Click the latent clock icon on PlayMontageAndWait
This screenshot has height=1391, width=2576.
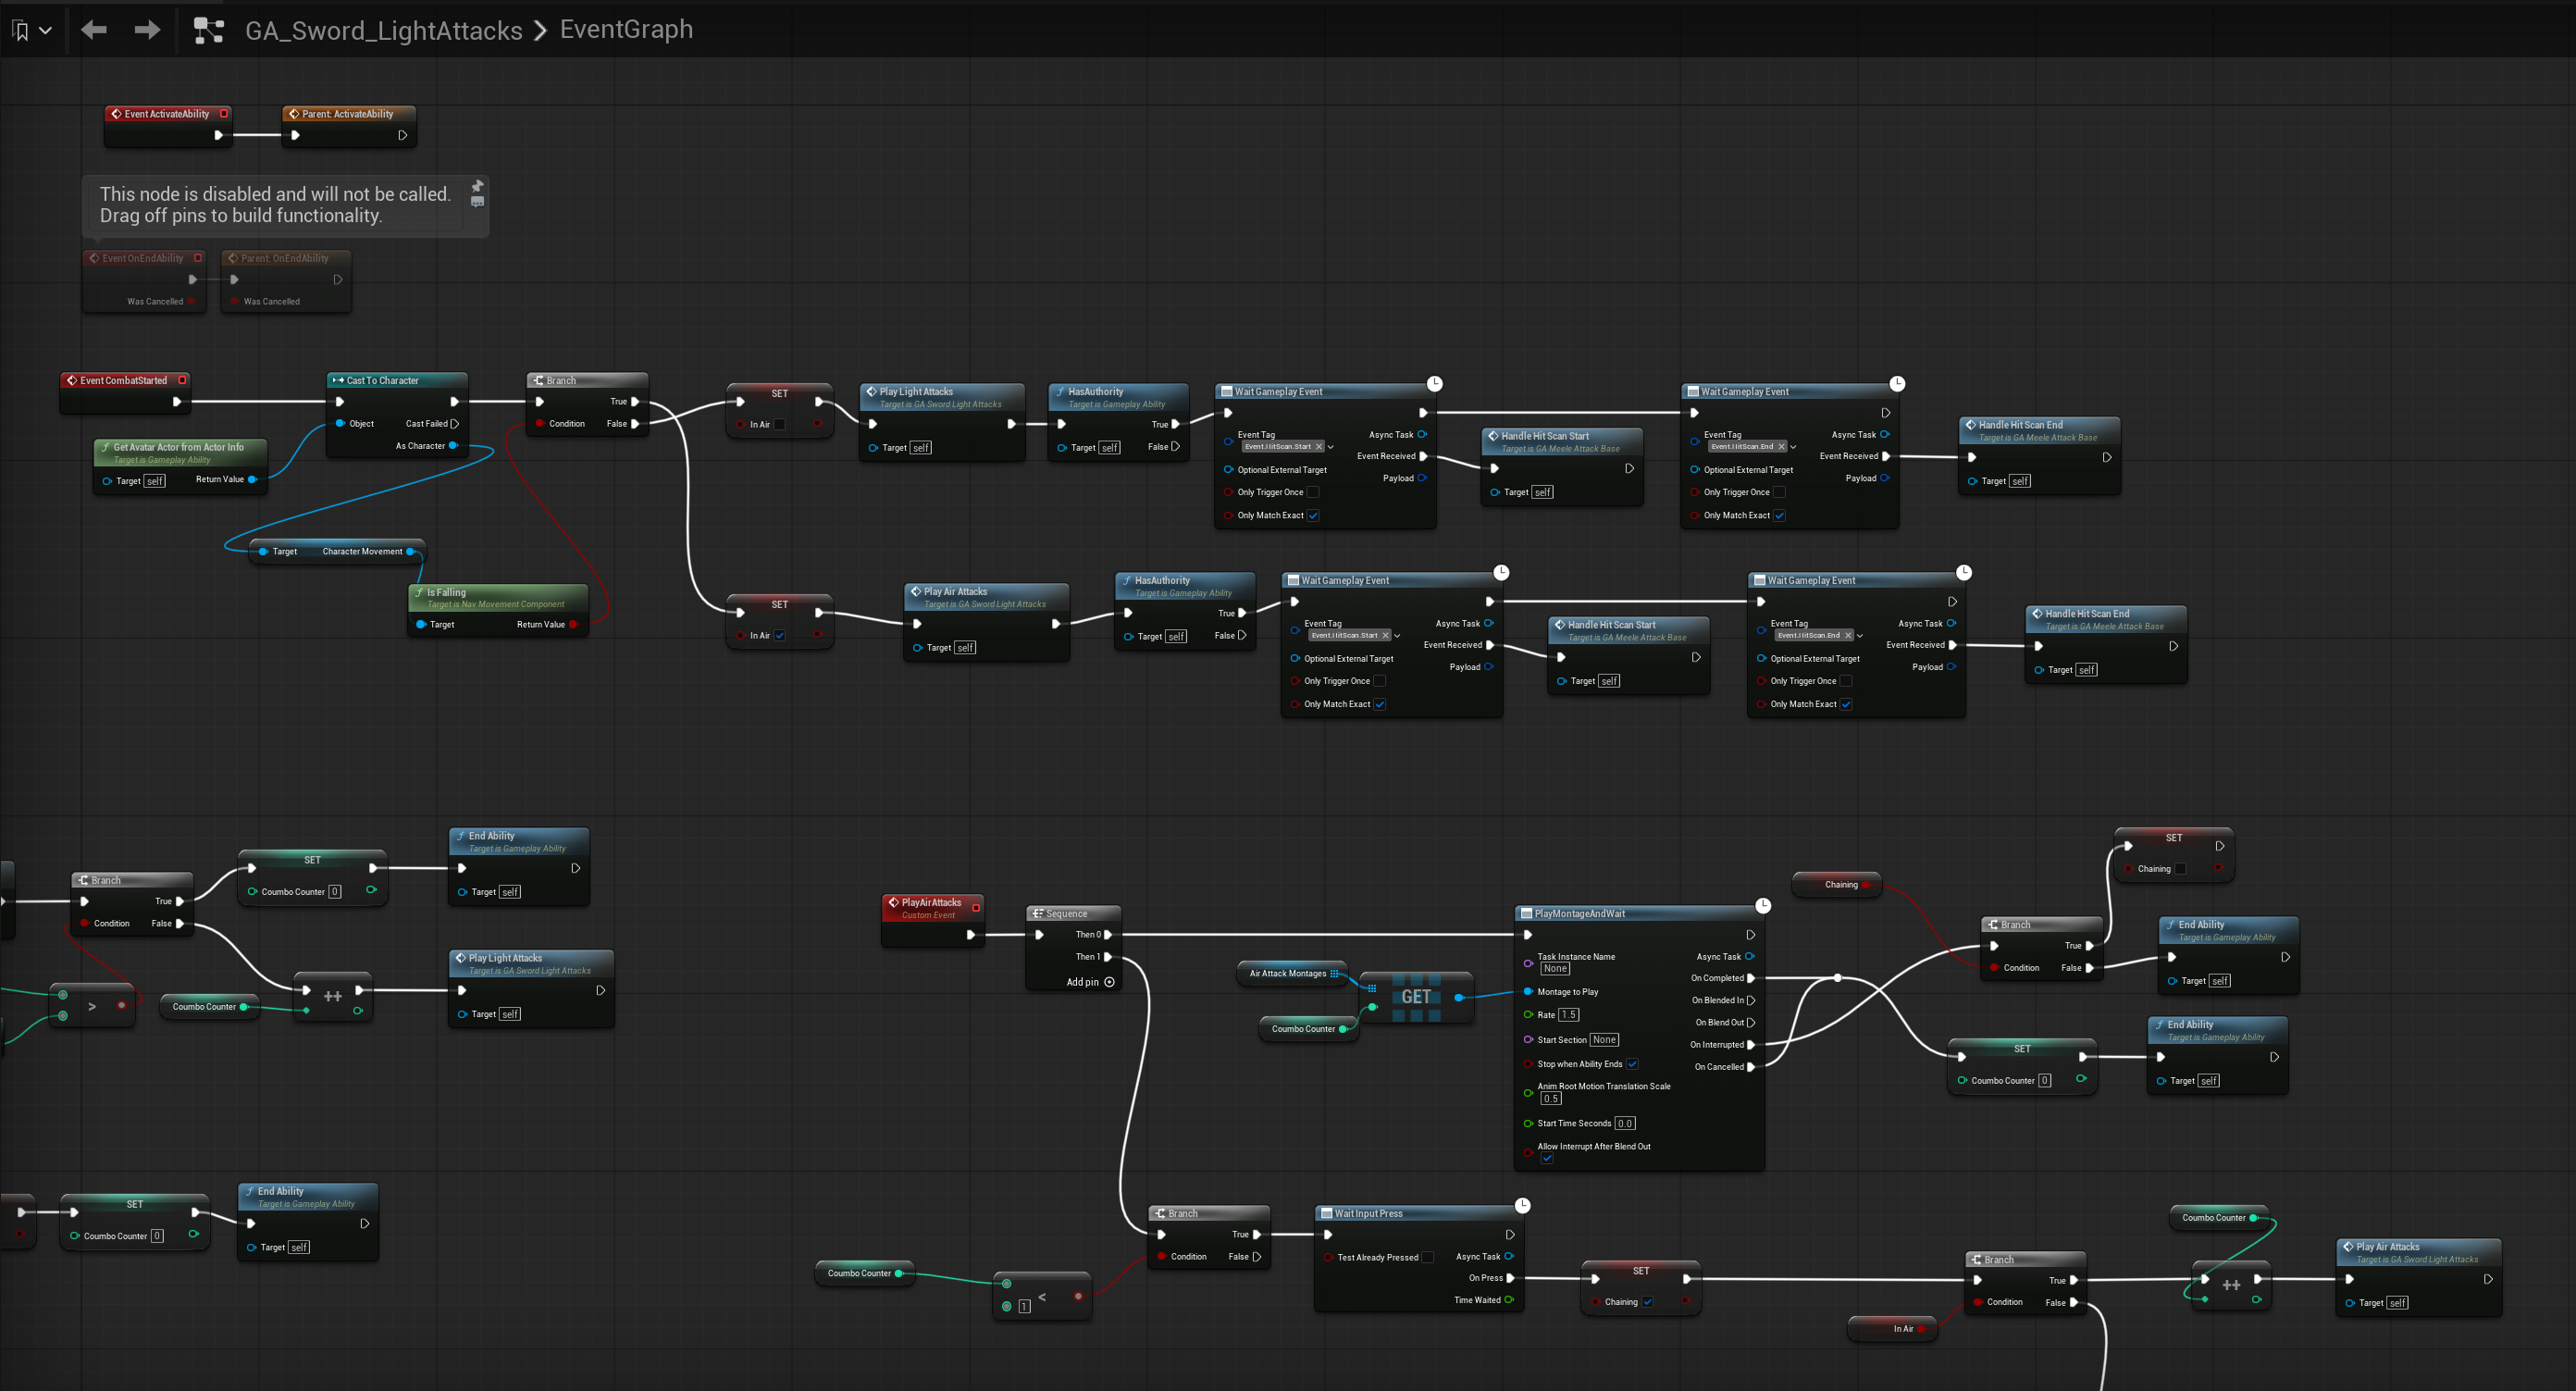(x=1763, y=905)
